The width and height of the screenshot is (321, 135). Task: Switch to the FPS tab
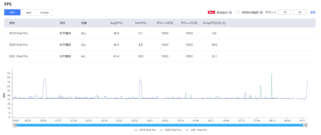12,13
